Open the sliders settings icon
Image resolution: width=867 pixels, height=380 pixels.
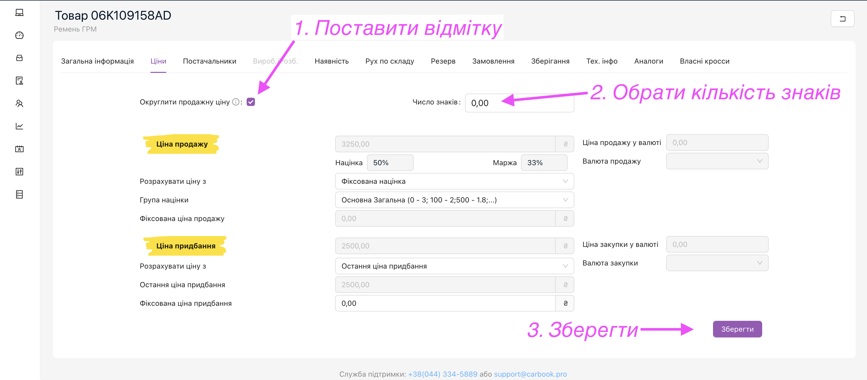tap(19, 171)
